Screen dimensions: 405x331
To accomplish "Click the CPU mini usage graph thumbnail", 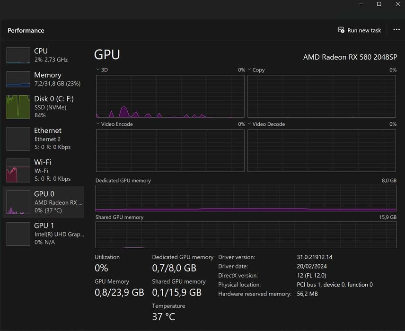I will [18, 55].
